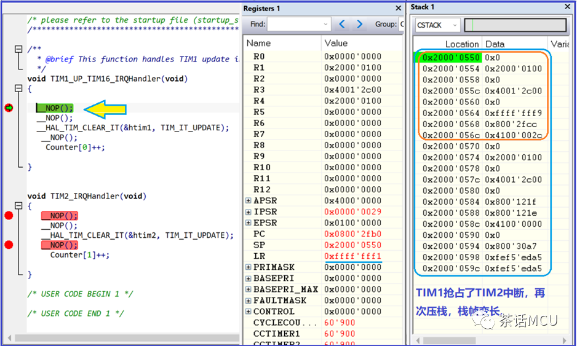Select the CCTIMER1 register row

click(x=323, y=334)
